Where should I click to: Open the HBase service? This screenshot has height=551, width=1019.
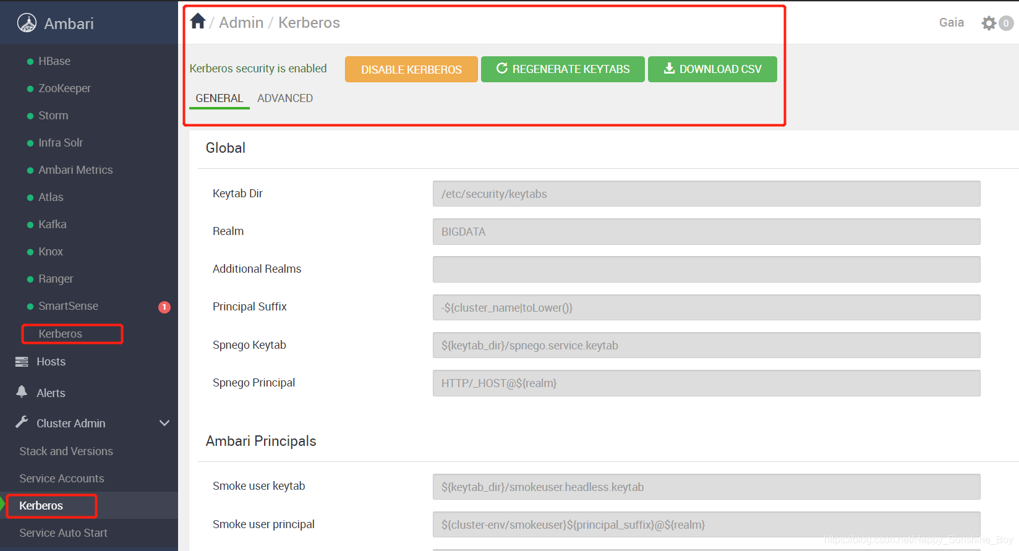54,61
